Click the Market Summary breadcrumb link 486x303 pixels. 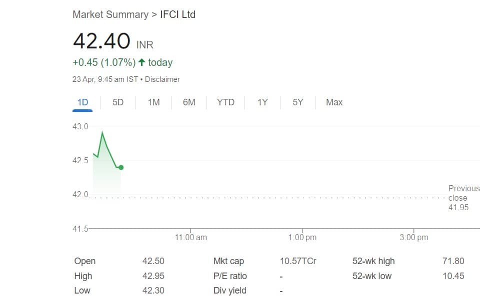coord(110,14)
